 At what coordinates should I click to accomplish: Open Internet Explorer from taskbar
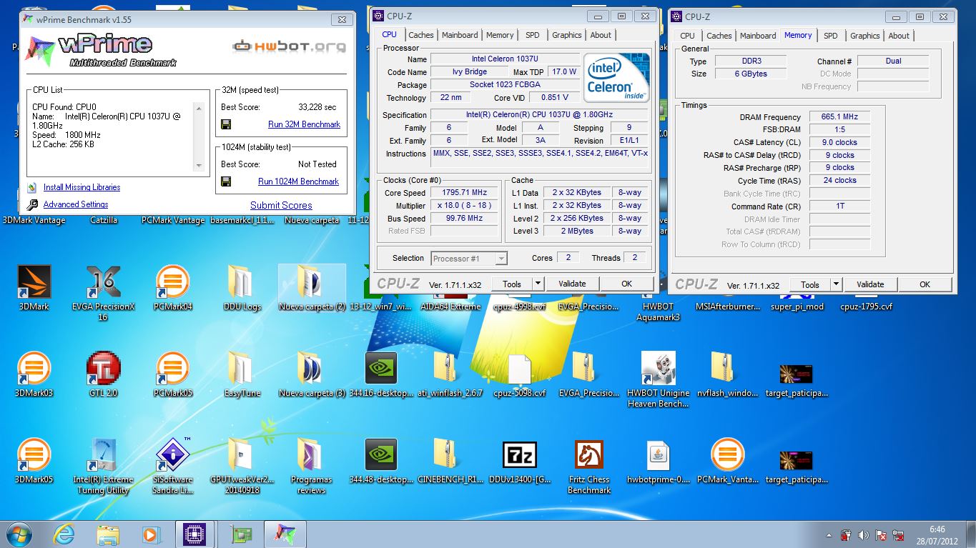click(64, 534)
